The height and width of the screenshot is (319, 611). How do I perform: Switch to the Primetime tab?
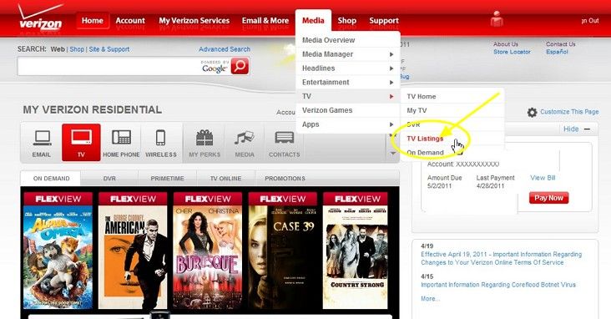[167, 178]
